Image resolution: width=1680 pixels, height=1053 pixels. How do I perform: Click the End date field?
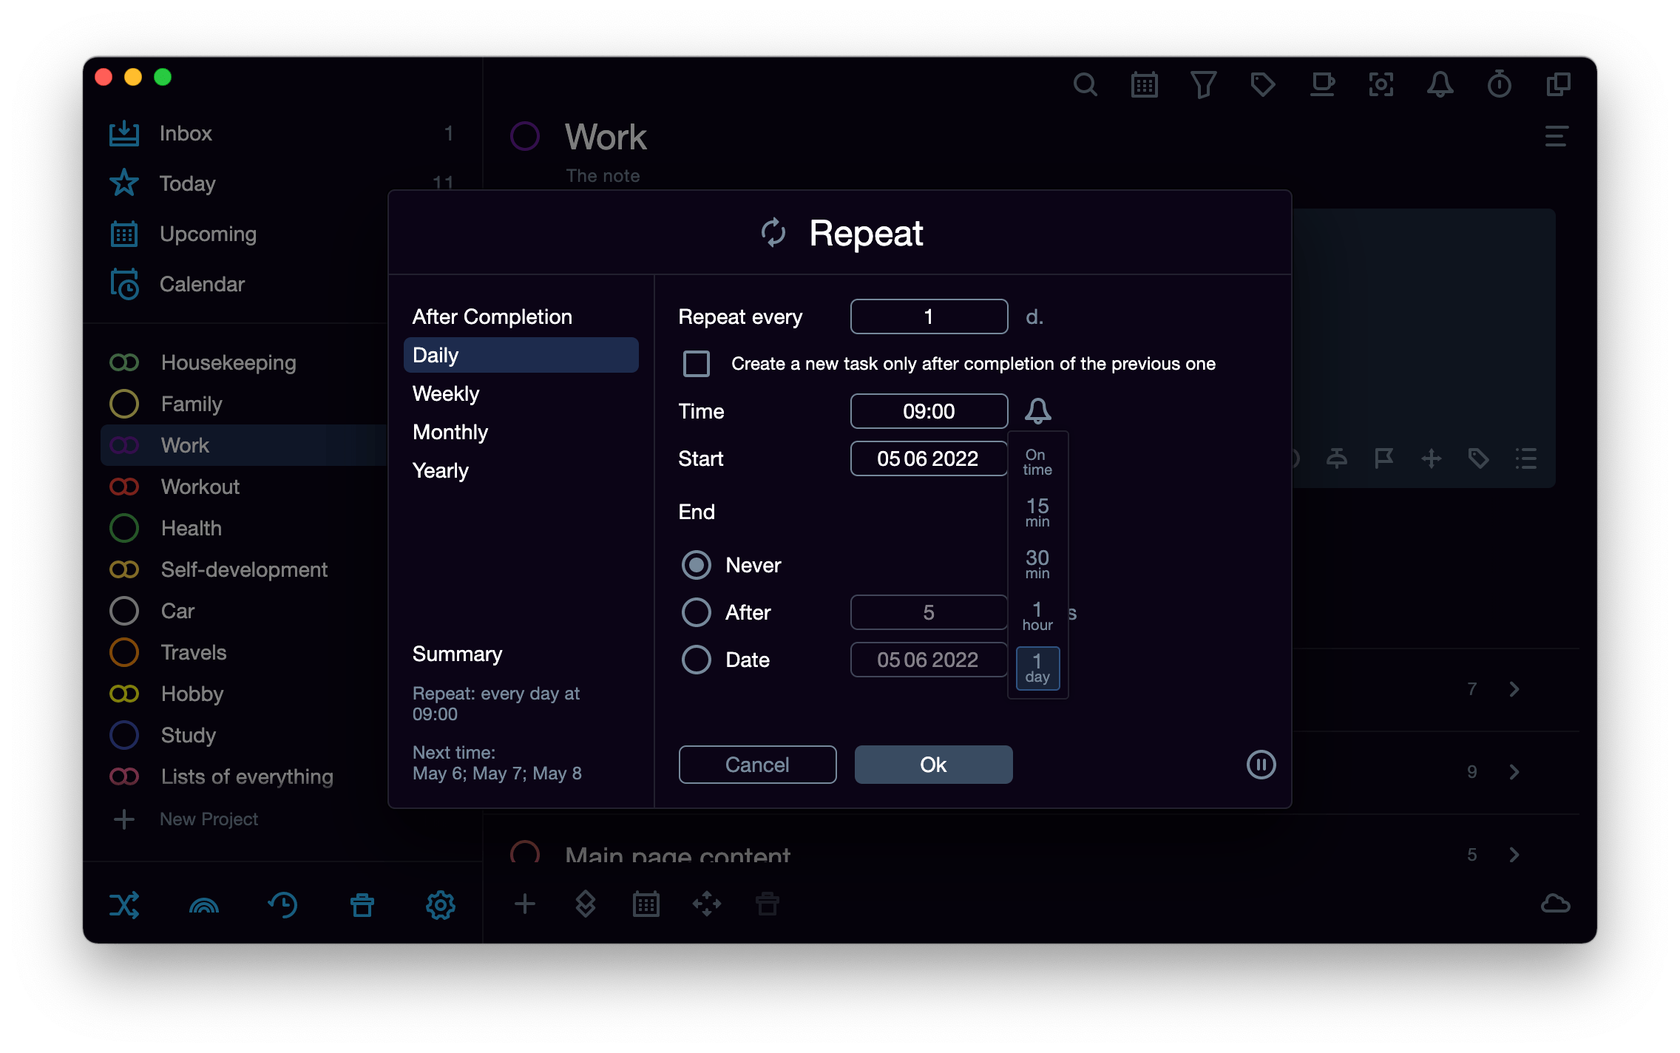coord(929,660)
